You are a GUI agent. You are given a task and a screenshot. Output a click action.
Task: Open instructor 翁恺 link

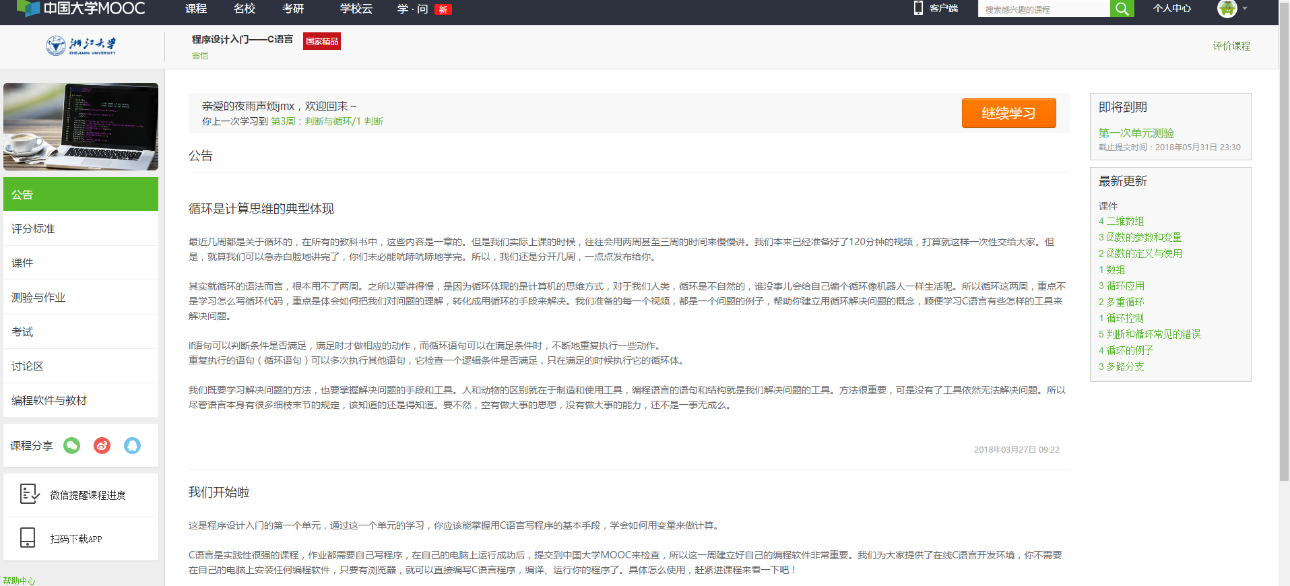(x=200, y=56)
